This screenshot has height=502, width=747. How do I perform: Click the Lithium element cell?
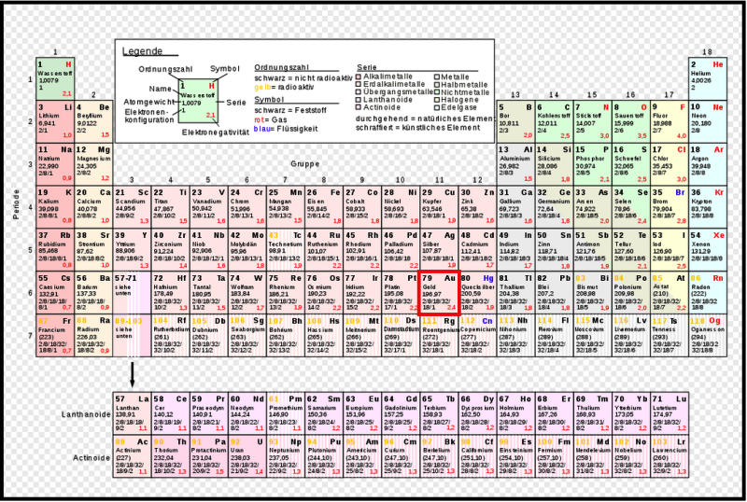[55, 121]
